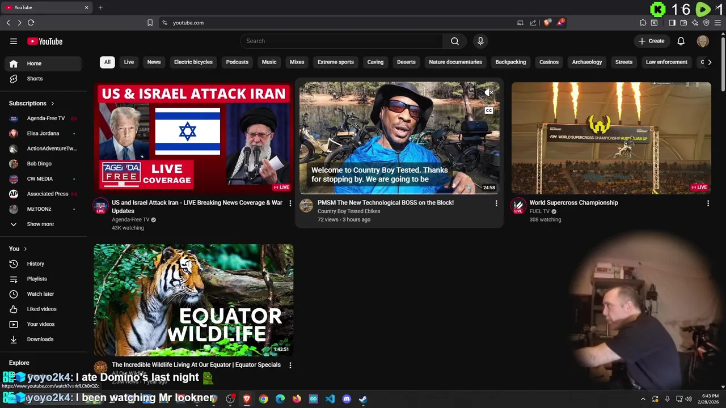Open Downloads in the sidebar
Viewport: 726px width, 408px height.
tap(43, 339)
